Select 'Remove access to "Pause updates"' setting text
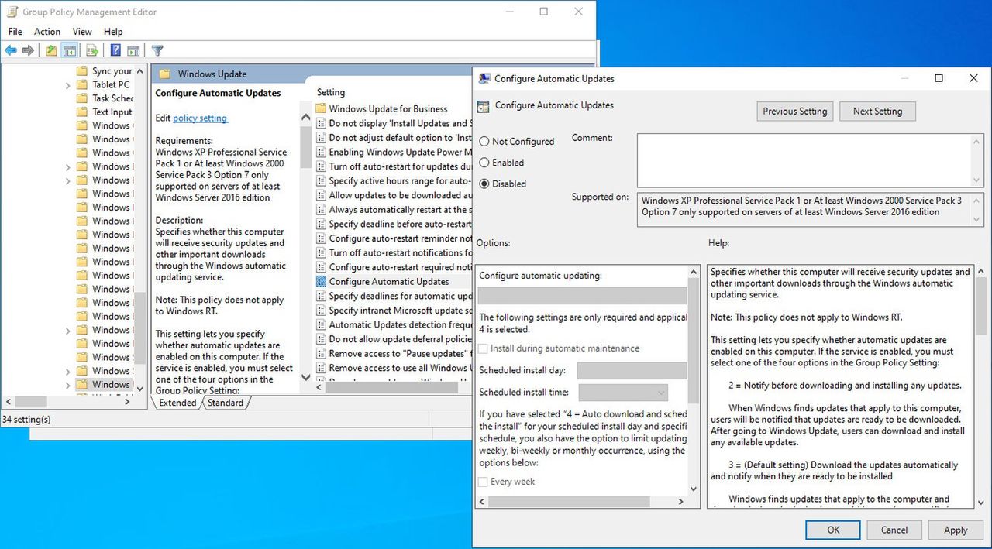The image size is (992, 549). [x=400, y=354]
